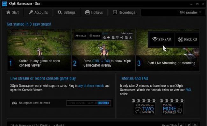Click the chat bubble icon in overlay
Viewport: 207px width, 126px height.
coord(117,38)
